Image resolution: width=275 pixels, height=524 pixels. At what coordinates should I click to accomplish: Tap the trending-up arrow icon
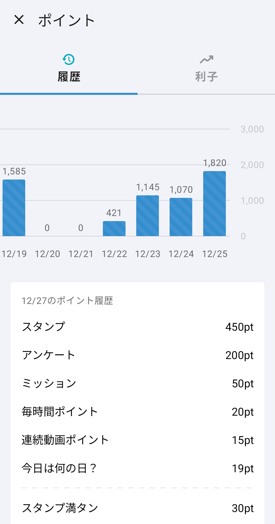tap(207, 60)
